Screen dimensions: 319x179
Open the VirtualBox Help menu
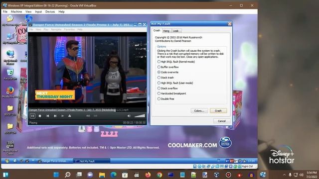(61, 12)
